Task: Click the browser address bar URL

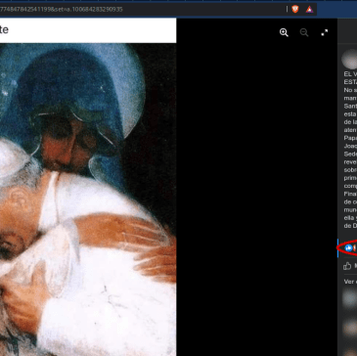Action: 62,9
